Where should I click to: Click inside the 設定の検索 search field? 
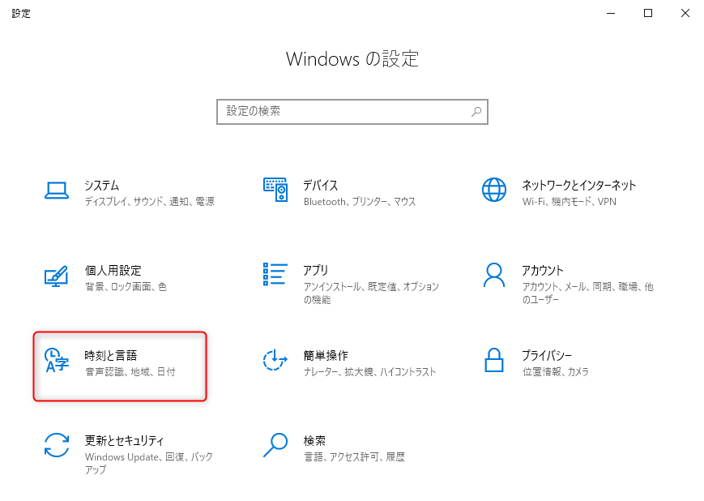click(x=344, y=112)
